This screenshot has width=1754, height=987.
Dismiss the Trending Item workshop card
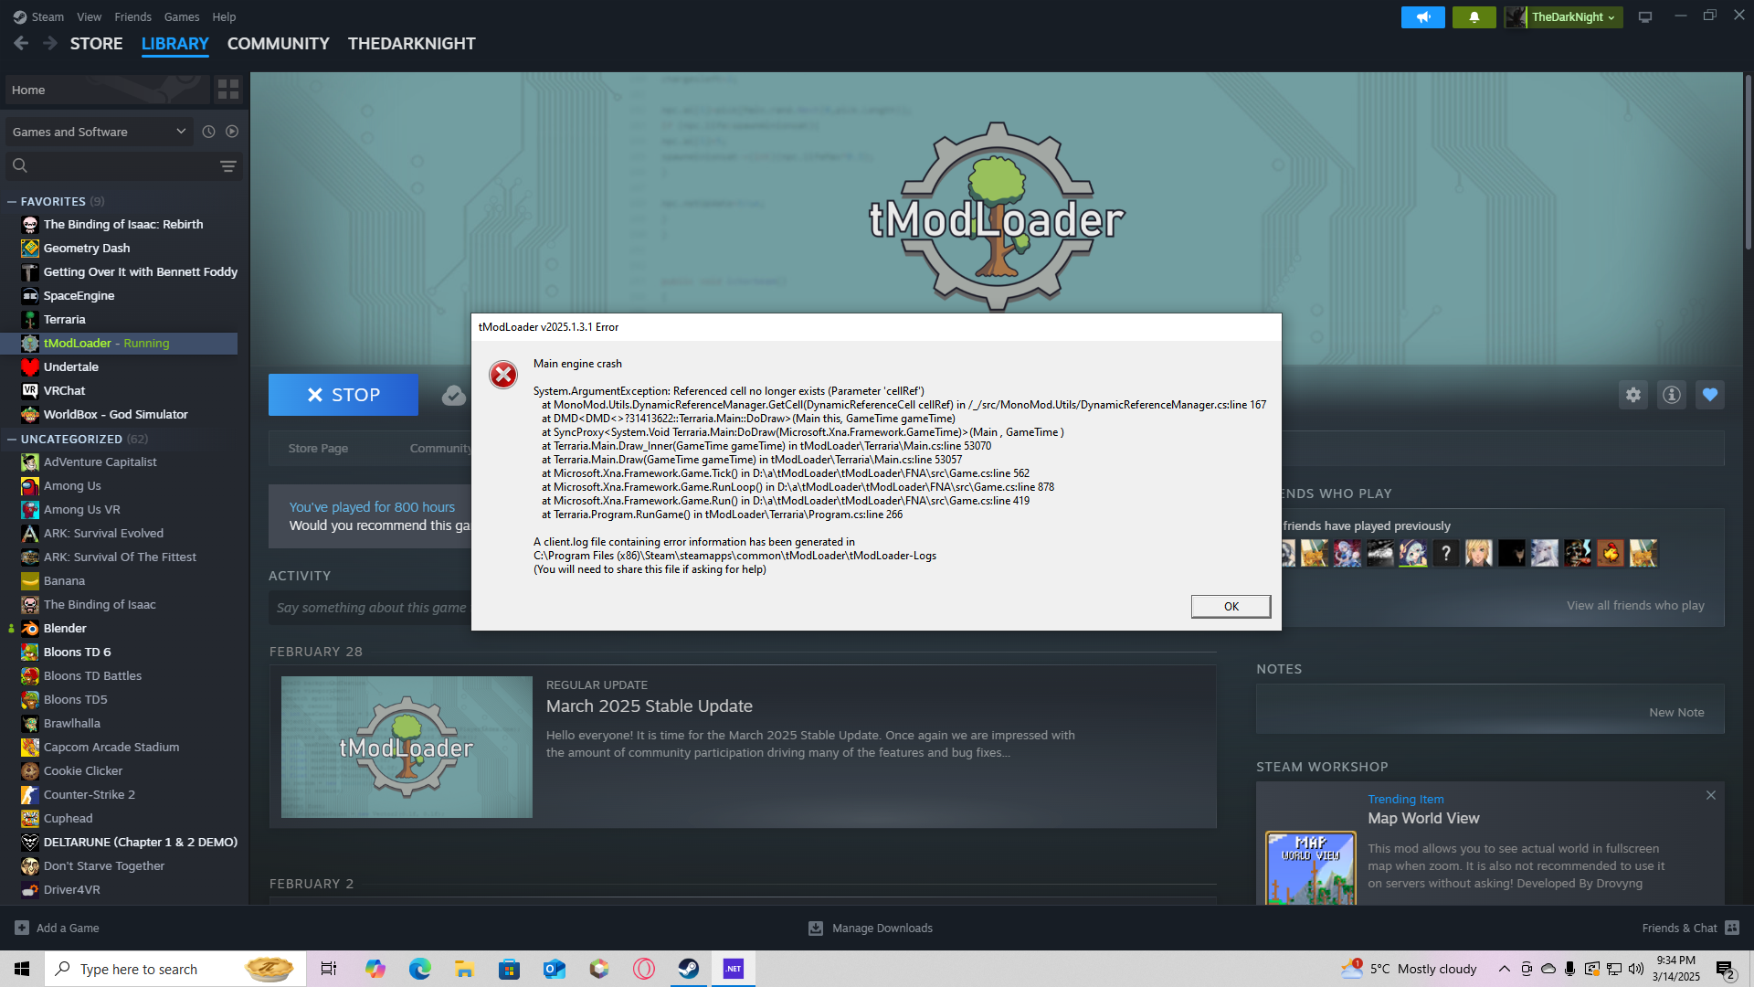coord(1710,796)
